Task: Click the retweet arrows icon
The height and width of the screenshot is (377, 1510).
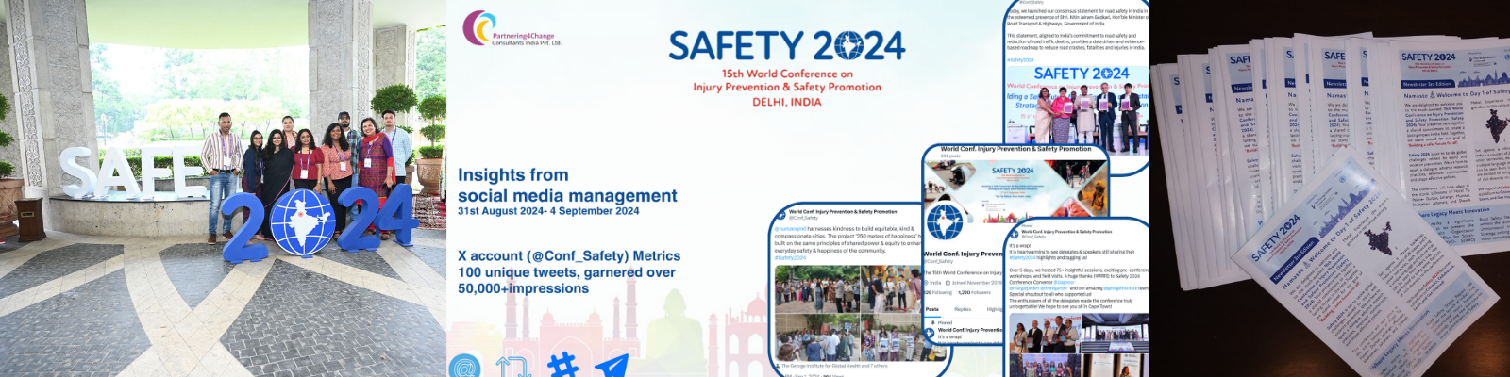Action: [512, 367]
